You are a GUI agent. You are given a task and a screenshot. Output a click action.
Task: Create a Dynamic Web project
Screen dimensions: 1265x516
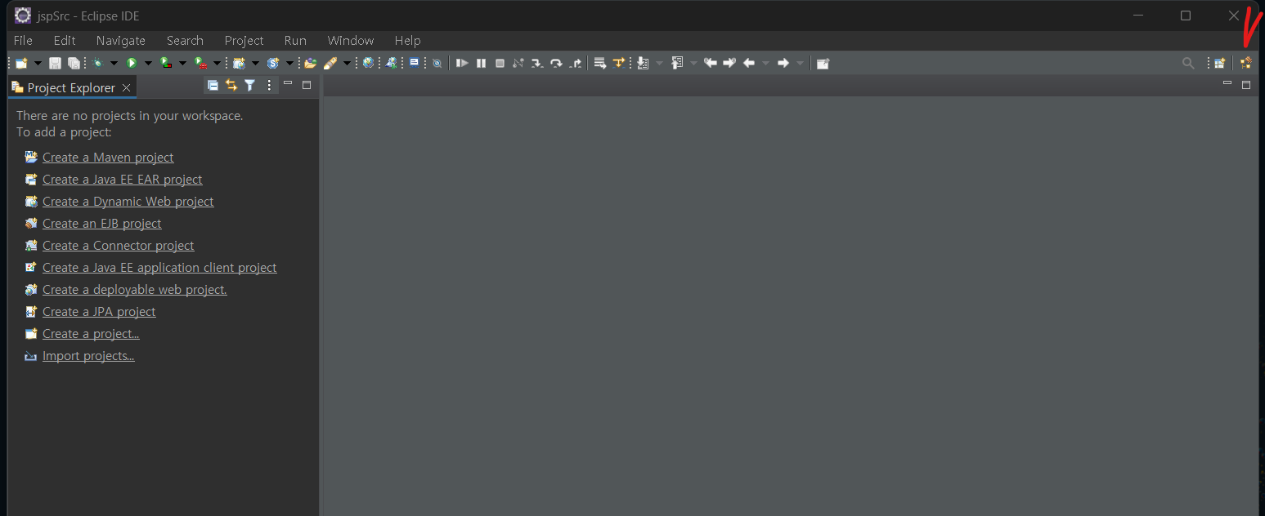(x=128, y=201)
